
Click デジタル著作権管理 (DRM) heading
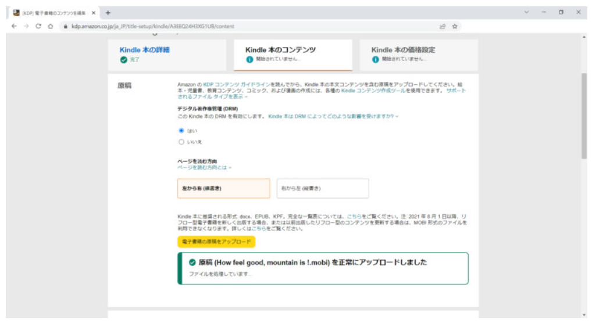[x=208, y=109]
